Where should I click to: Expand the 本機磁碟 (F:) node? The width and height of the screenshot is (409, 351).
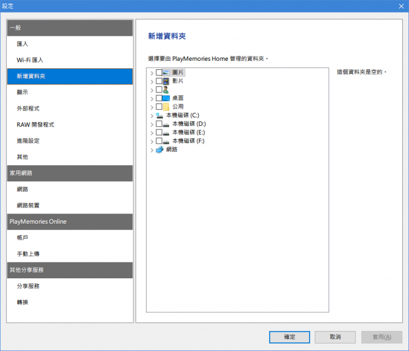(x=152, y=141)
